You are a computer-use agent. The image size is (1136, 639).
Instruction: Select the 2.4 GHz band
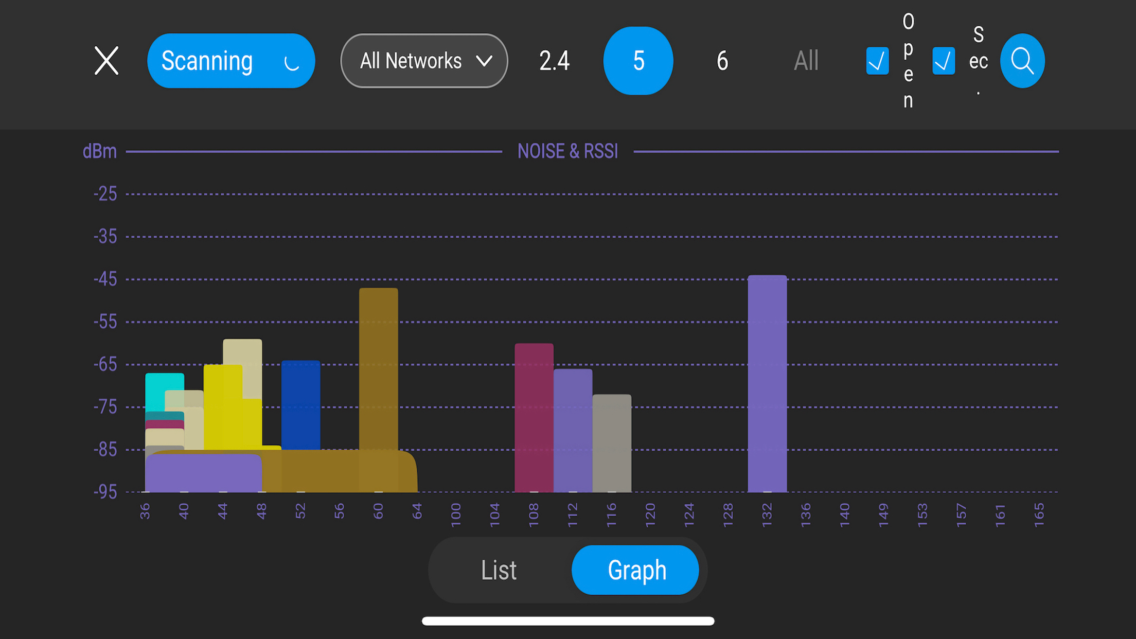pyautogui.click(x=554, y=60)
